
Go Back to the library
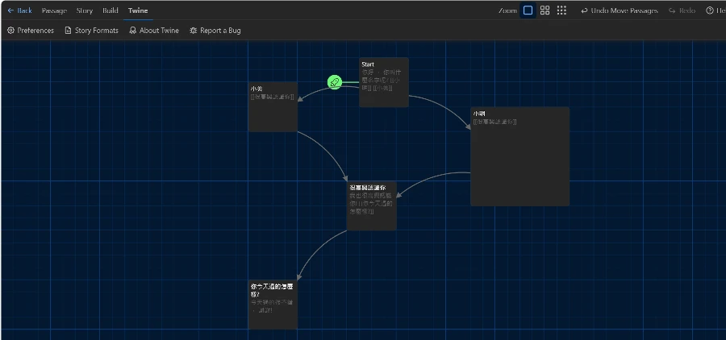(x=20, y=10)
